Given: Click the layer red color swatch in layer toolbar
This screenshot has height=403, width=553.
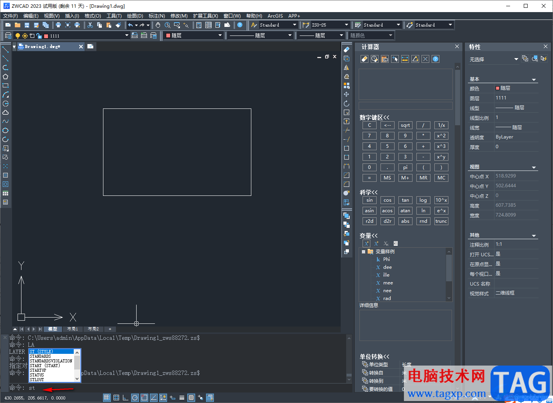Looking at the screenshot, I should (46, 36).
